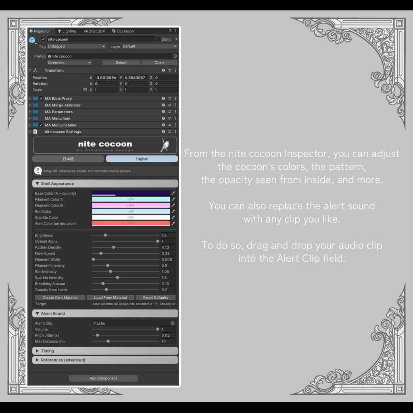
Task: Click the Opacity from Inside slider handle
Action: (x=106, y=290)
